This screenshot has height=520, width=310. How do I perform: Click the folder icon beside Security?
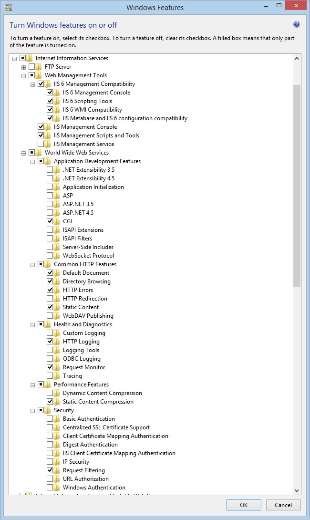(48, 410)
